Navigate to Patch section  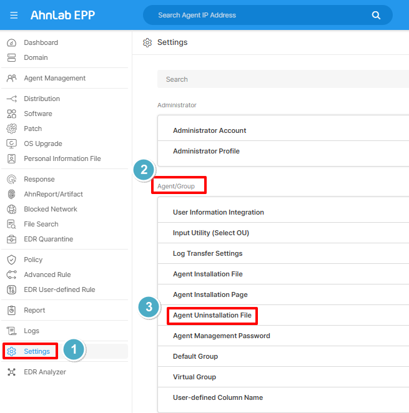tap(32, 129)
